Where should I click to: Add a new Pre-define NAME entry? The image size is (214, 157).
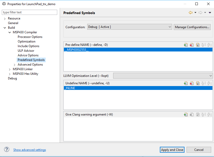186,45
